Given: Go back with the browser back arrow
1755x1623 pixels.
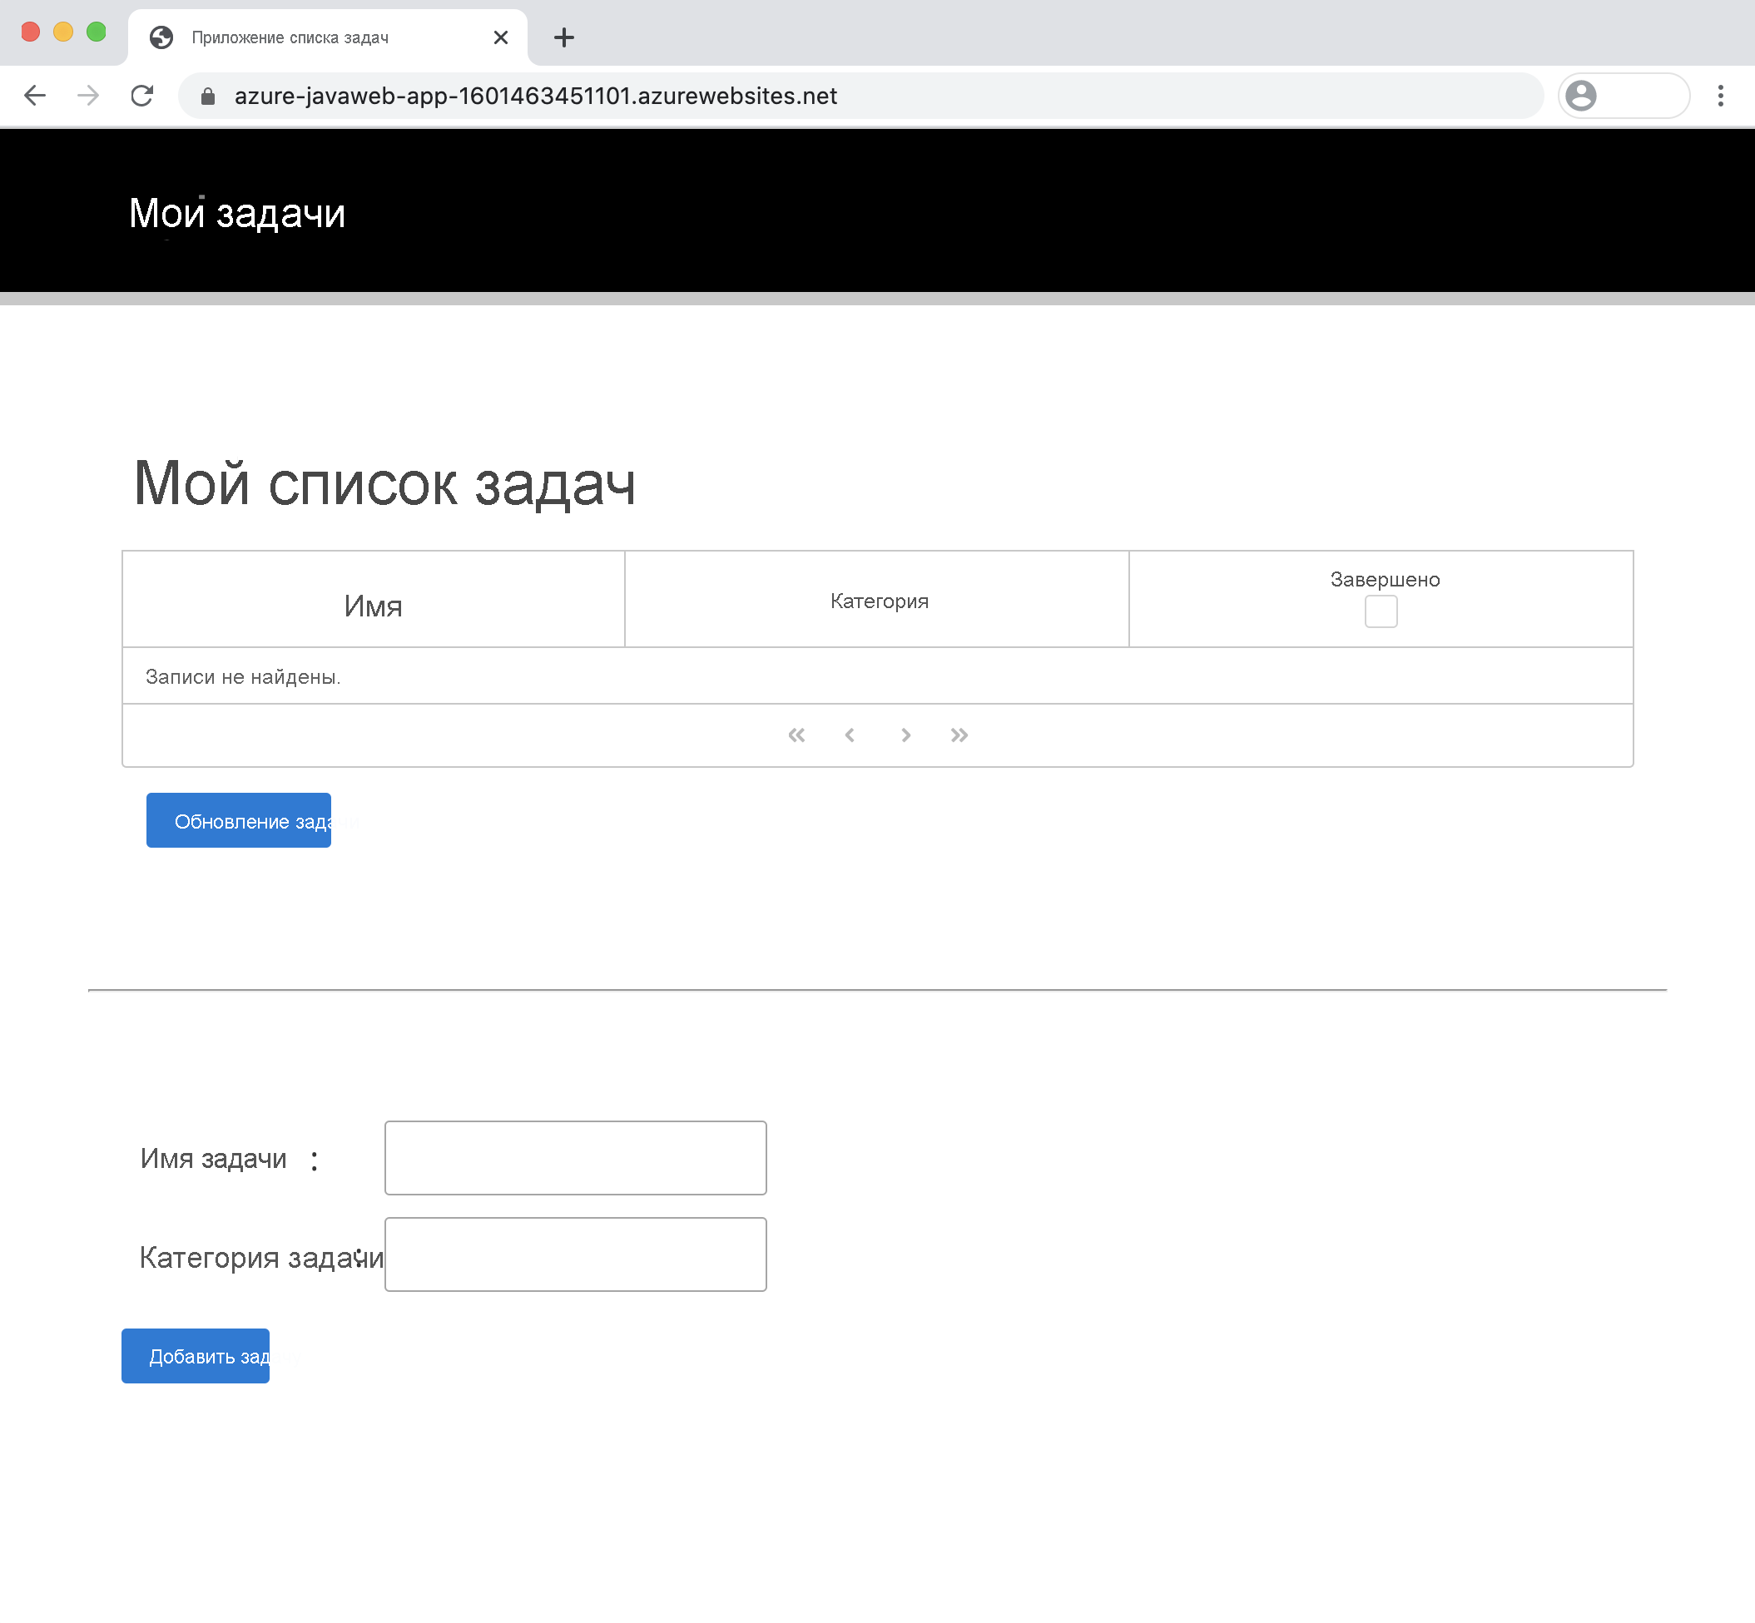Looking at the screenshot, I should 35,95.
